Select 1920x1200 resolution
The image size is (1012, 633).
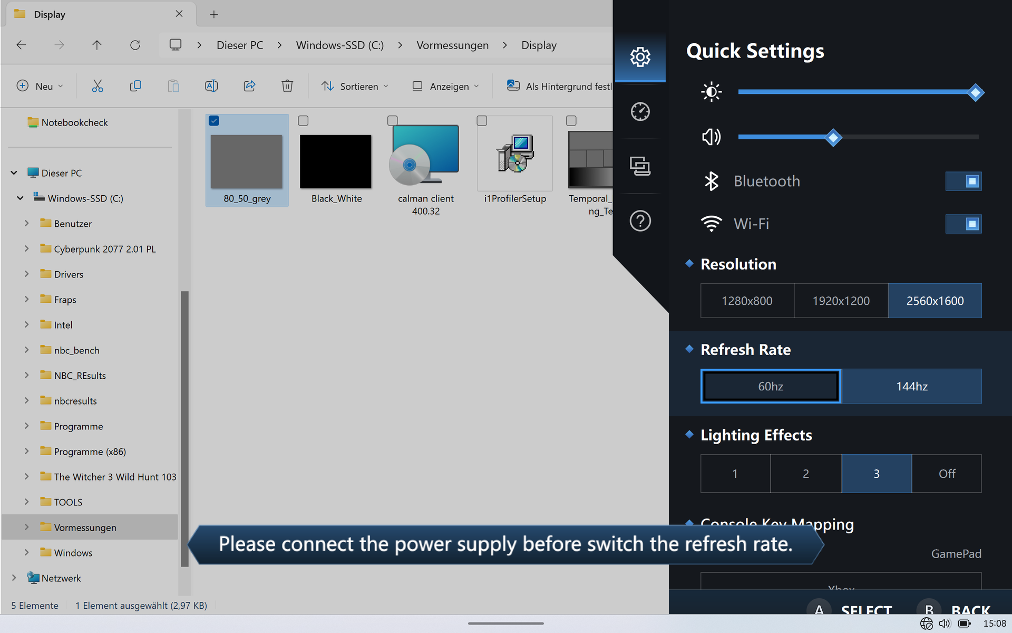[x=841, y=301]
